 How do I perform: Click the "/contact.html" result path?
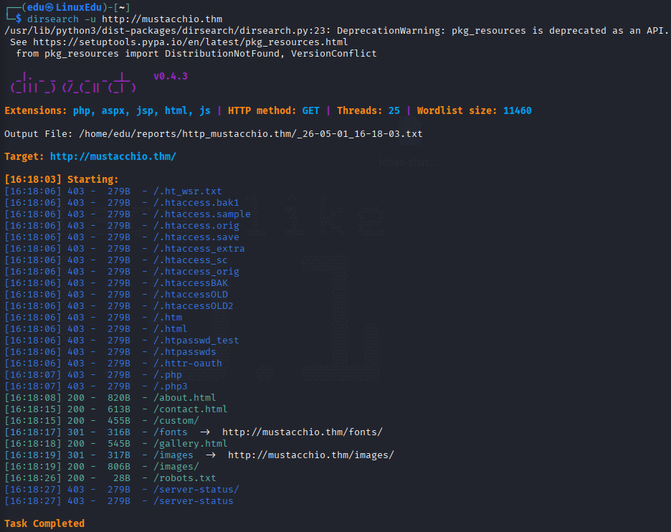[x=191, y=409]
